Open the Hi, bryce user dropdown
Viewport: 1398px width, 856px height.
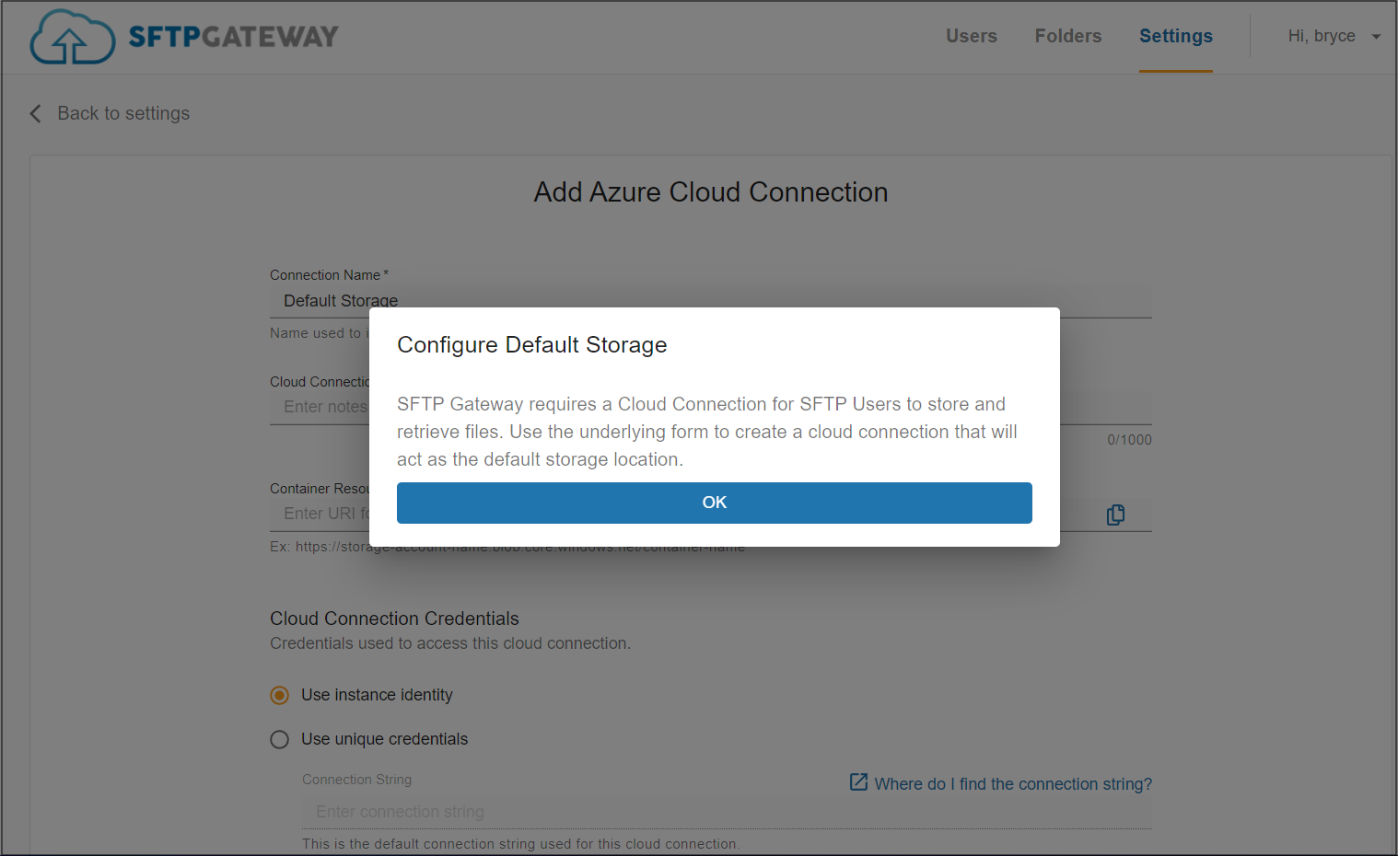(1334, 36)
